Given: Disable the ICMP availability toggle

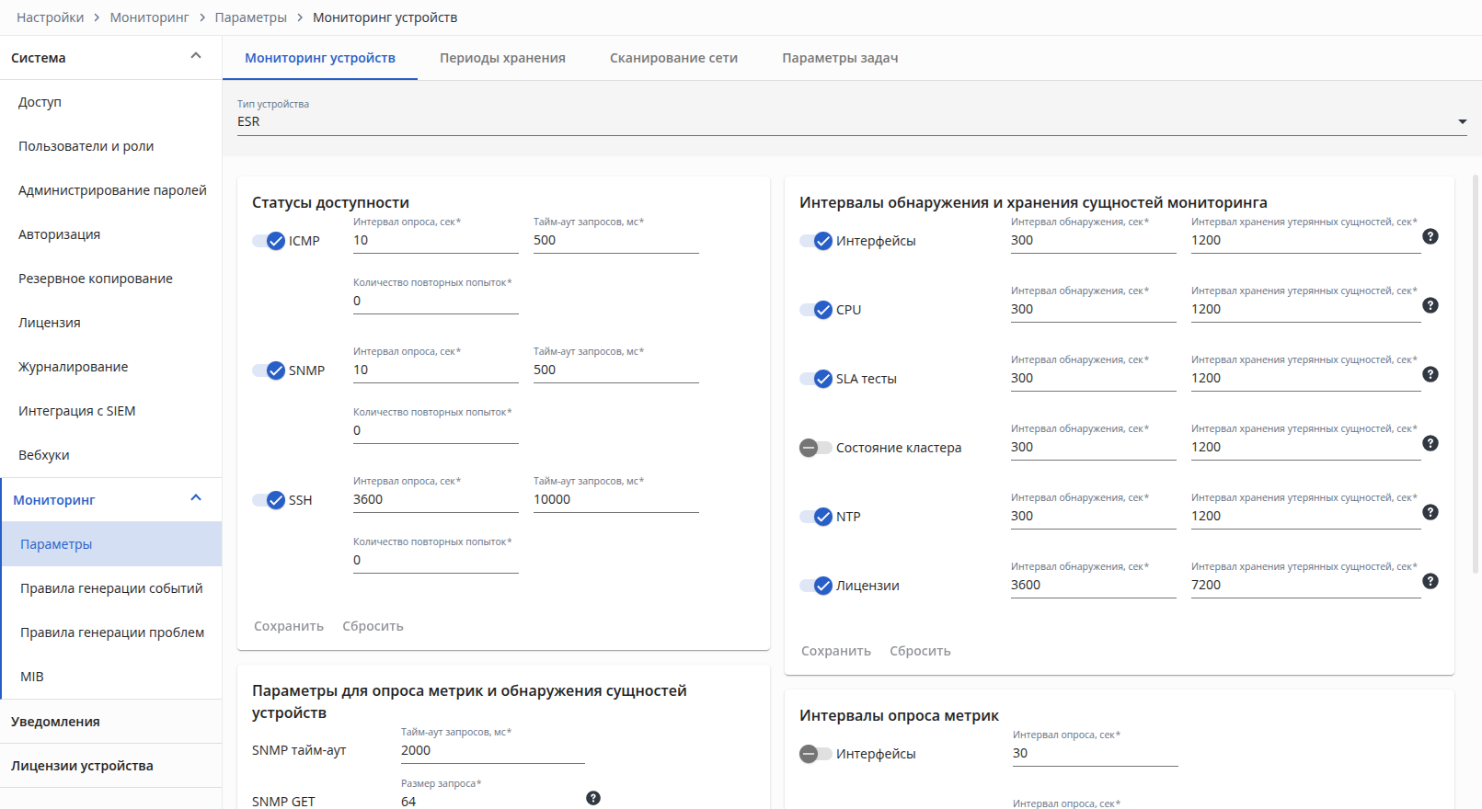Looking at the screenshot, I should (x=269, y=241).
